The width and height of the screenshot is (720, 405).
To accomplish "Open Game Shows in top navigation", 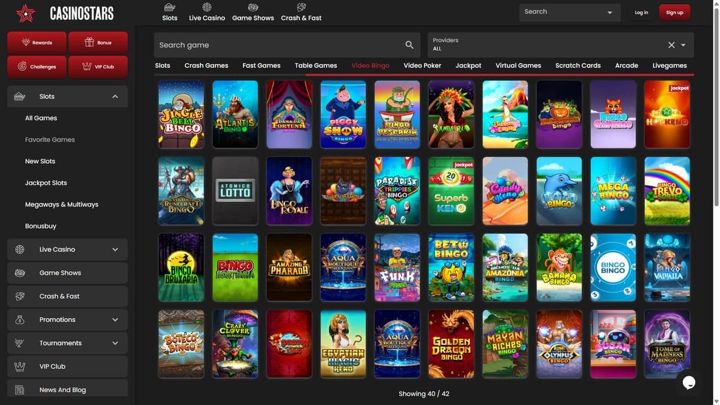I will [x=253, y=12].
